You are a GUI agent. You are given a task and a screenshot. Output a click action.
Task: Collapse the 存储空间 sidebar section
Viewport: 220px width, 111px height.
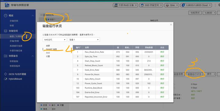coord(33,31)
